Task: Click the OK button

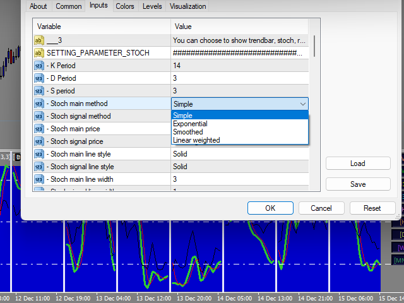Action: 270,208
